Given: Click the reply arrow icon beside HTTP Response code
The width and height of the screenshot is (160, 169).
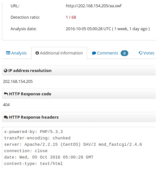Looking at the screenshot, I should tap(6, 94).
